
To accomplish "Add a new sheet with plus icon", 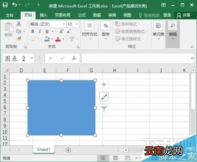I will click(x=68, y=150).
